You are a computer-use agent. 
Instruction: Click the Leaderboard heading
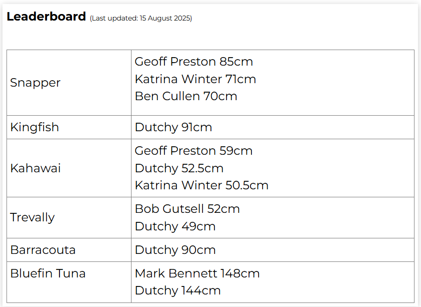click(46, 17)
